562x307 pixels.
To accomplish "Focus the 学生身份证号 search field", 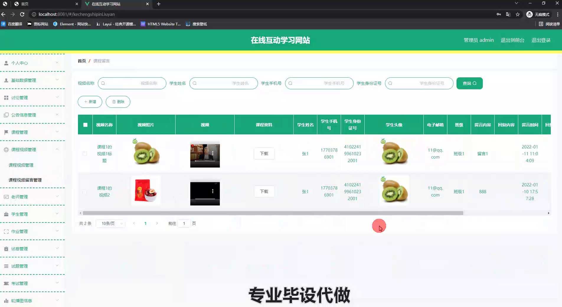I will [419, 83].
